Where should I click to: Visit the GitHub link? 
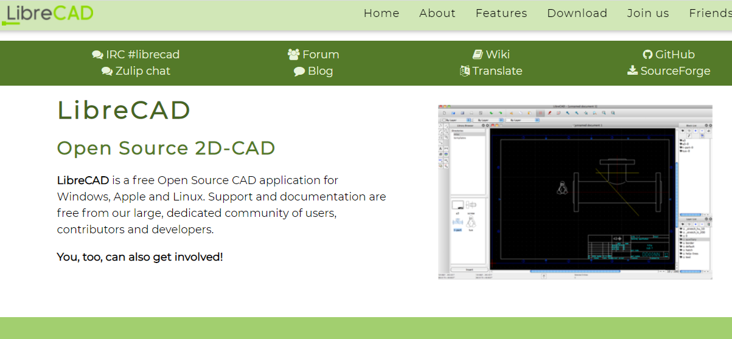pyautogui.click(x=675, y=55)
